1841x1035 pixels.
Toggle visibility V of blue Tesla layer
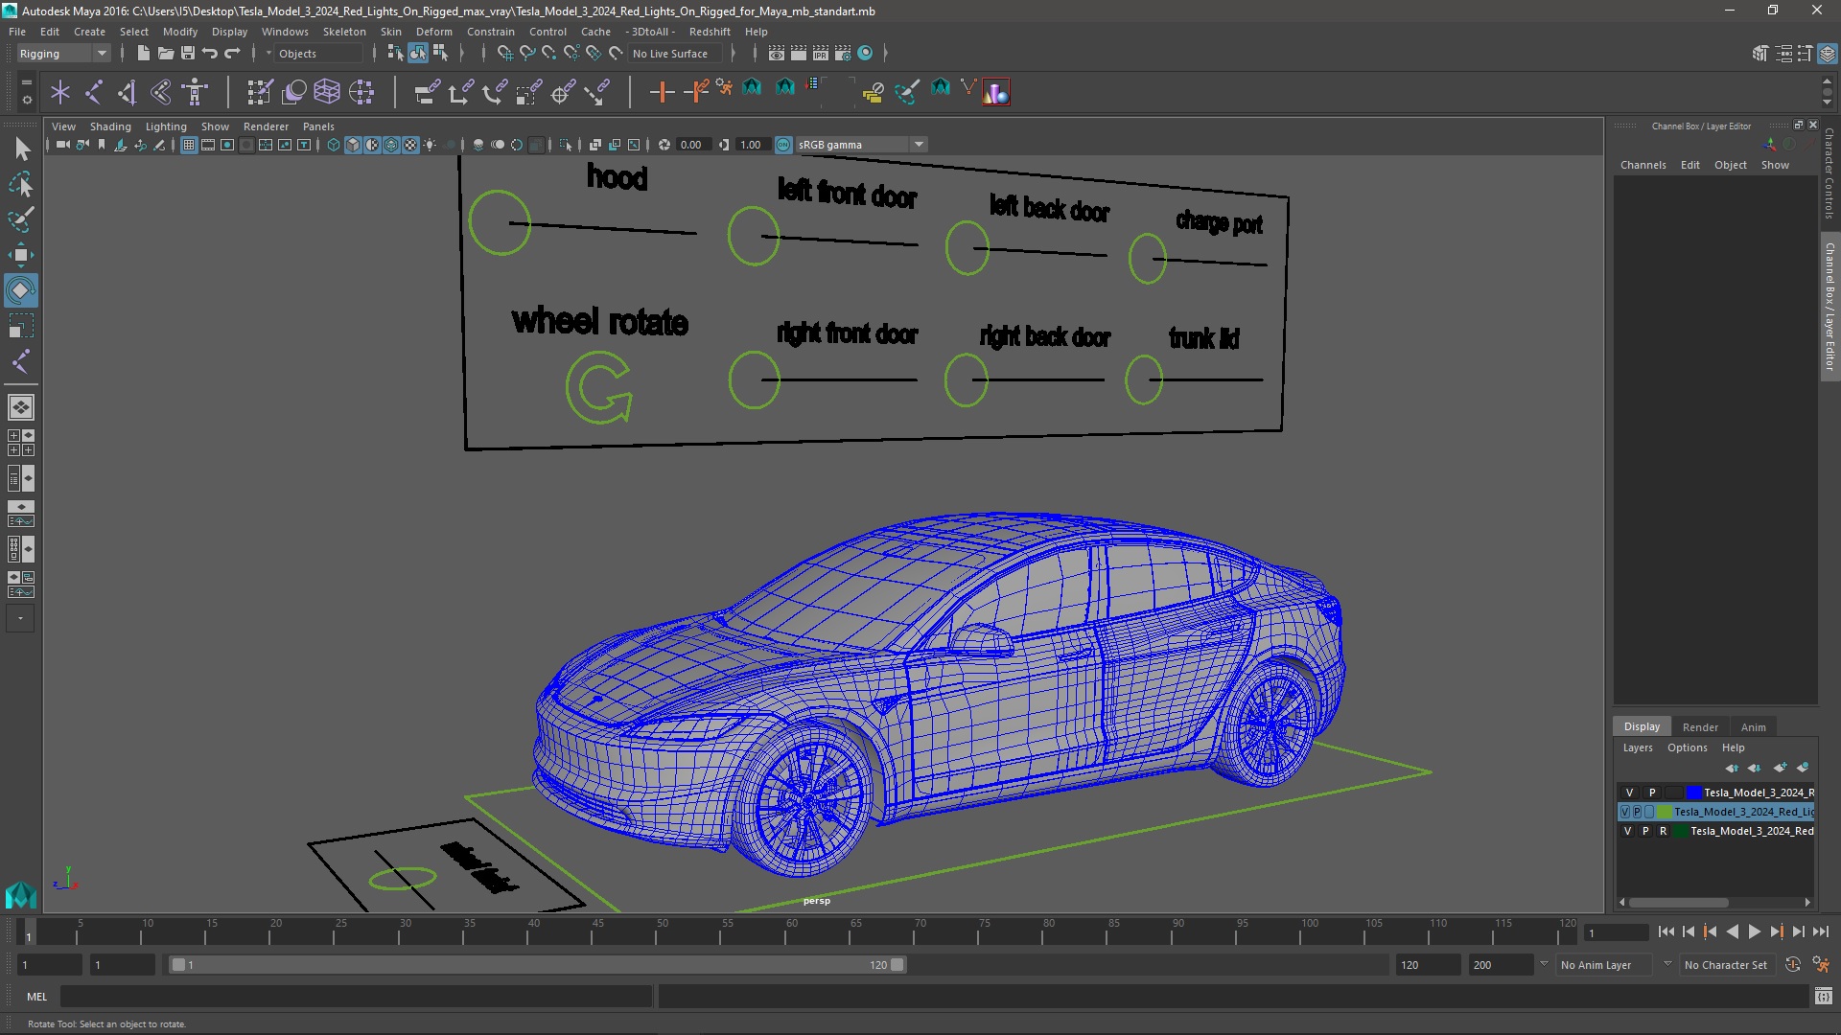tap(1629, 793)
